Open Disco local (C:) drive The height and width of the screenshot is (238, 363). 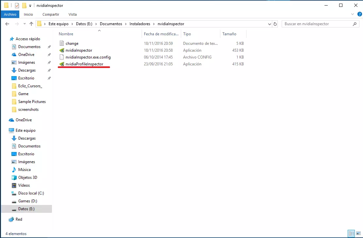click(x=31, y=193)
